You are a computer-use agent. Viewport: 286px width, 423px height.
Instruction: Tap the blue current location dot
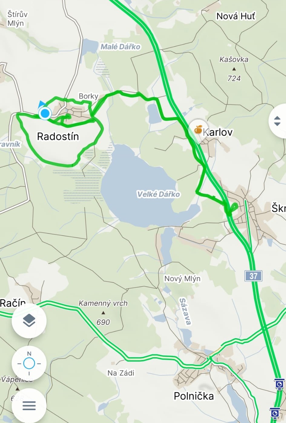45,113
